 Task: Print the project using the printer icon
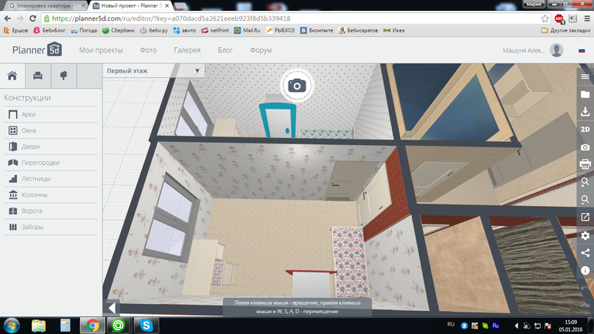coord(586,164)
